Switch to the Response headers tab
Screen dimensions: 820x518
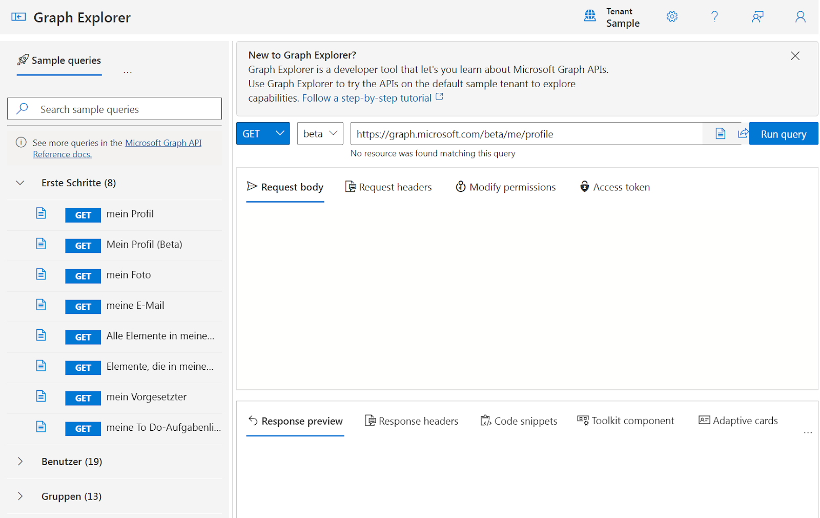412,421
